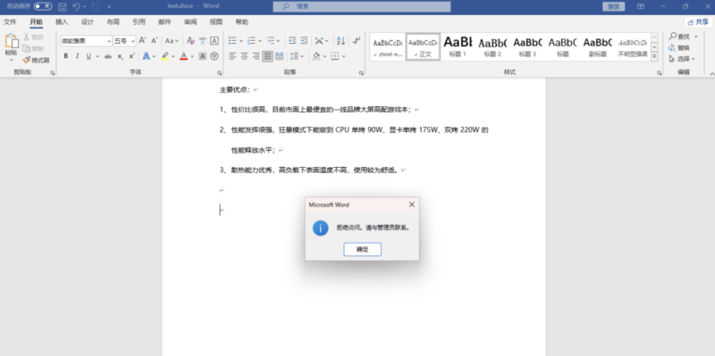Viewport: 715px width, 356px height.
Task: Open the File (文件) tab
Action: point(10,21)
